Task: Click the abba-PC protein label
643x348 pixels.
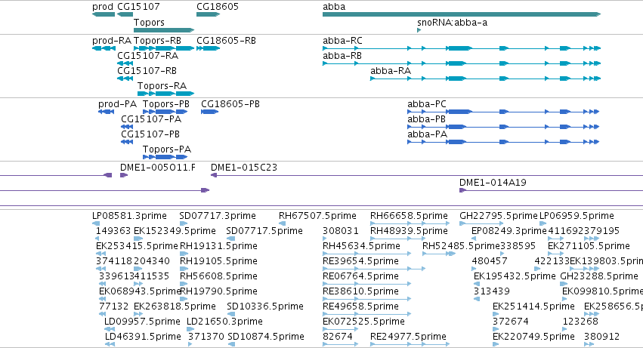Action: [426, 104]
